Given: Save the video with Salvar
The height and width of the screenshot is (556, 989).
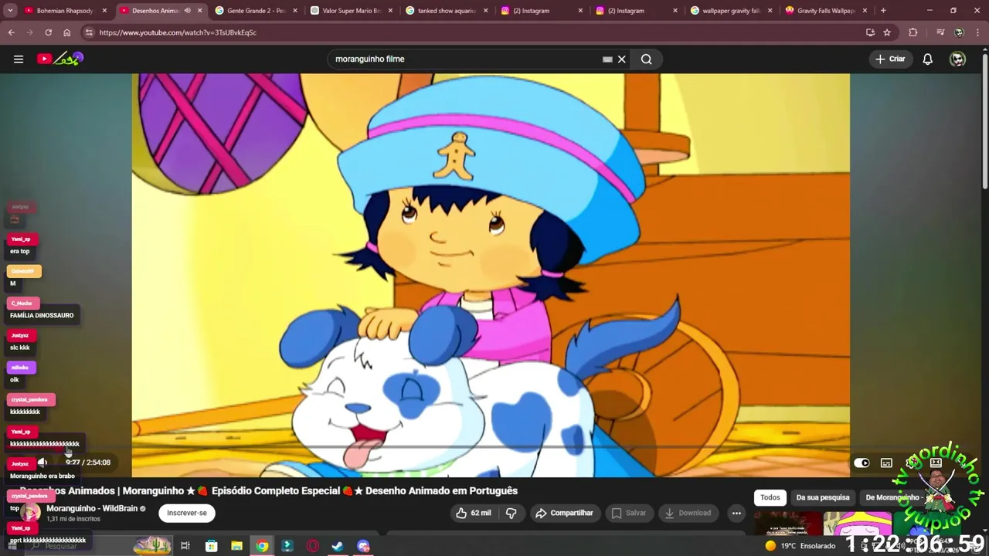Looking at the screenshot, I should pyautogui.click(x=628, y=513).
